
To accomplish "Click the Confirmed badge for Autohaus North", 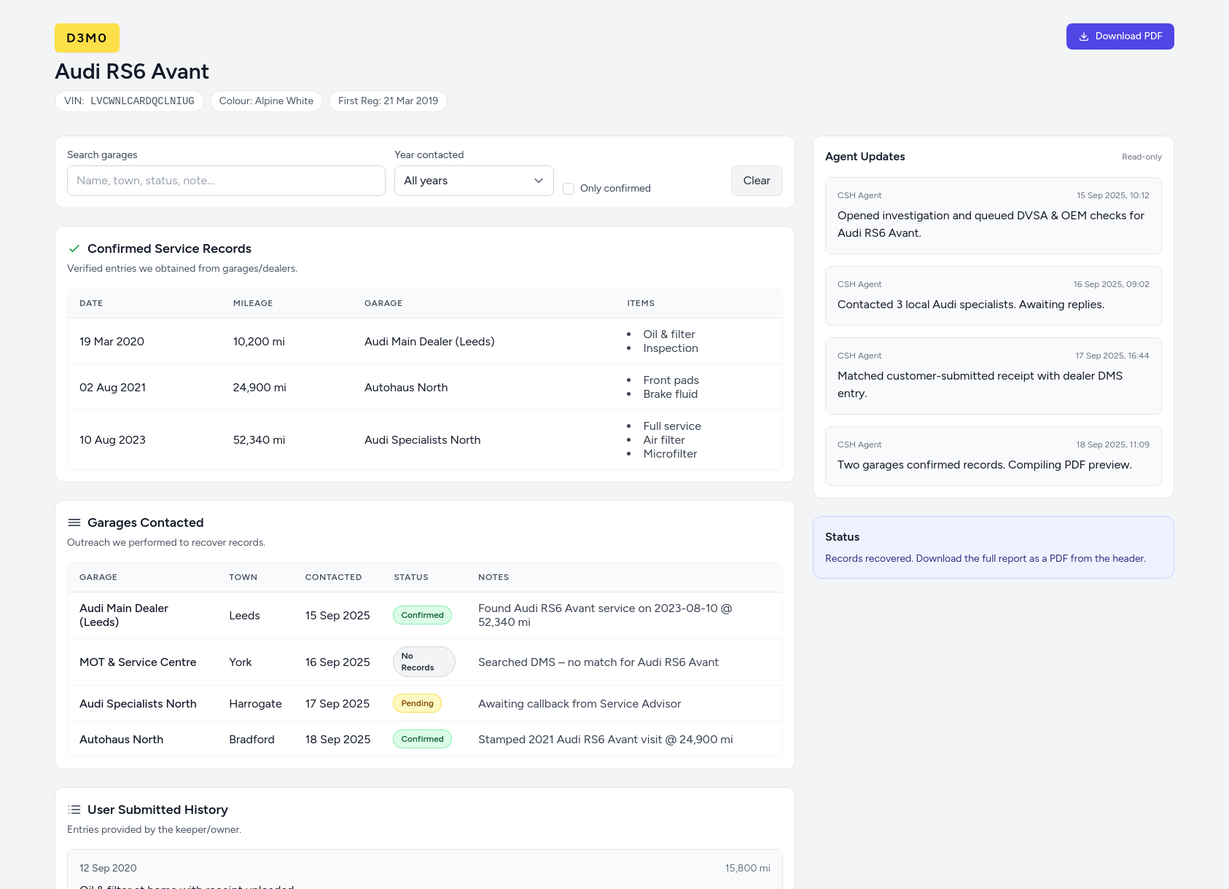I will 422,738.
